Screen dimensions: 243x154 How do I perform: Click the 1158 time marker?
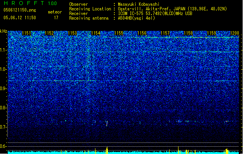pyautogui.click(x=188, y=33)
